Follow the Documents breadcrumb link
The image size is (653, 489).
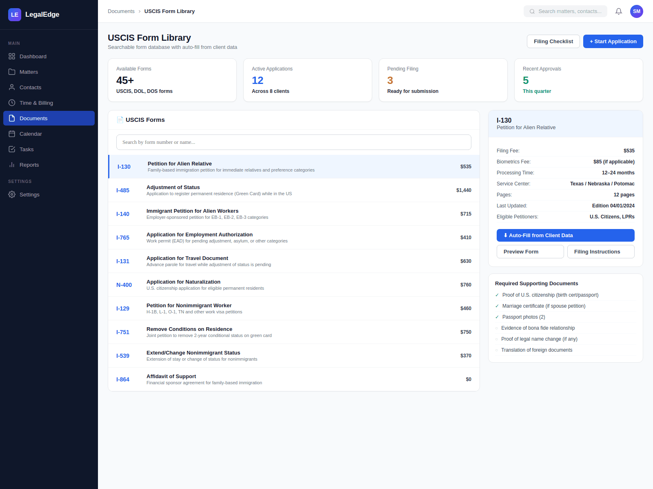(121, 11)
